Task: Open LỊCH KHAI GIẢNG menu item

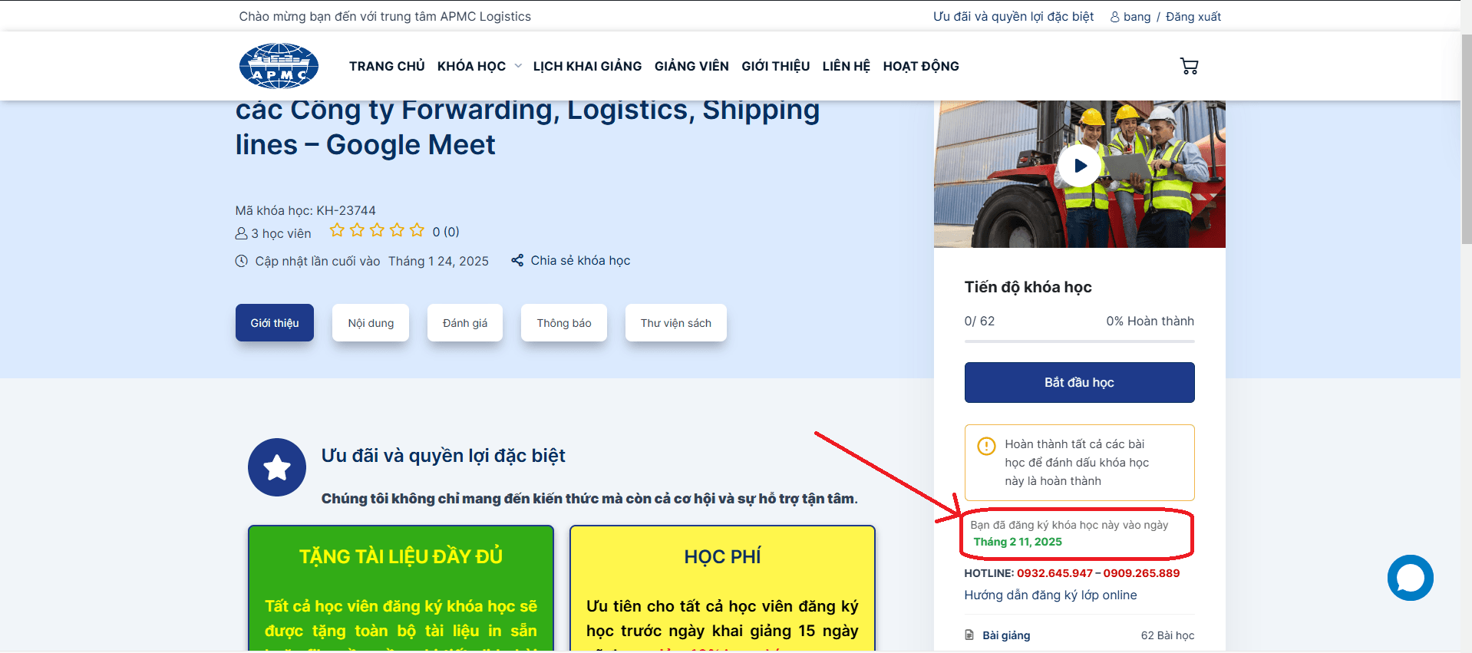Action: (587, 66)
